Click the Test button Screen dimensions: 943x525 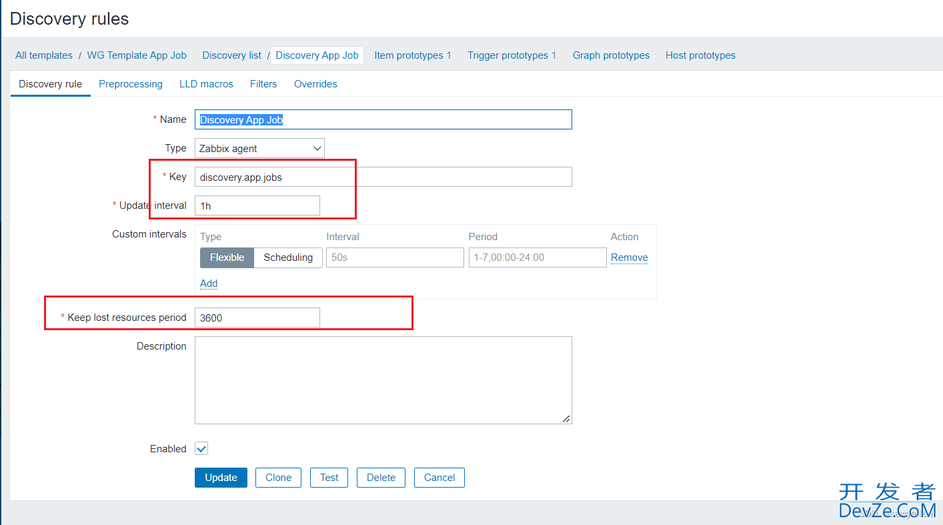point(329,478)
